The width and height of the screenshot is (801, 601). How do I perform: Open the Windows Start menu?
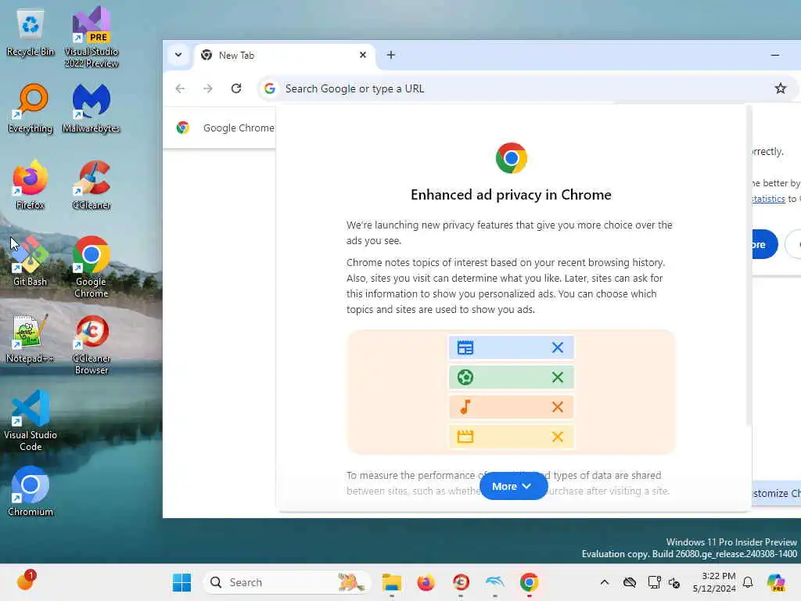tap(181, 582)
